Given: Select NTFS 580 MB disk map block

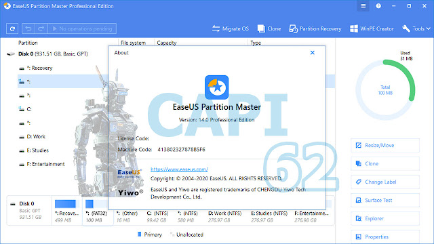Looking at the screenshot, I should pos(187,217).
